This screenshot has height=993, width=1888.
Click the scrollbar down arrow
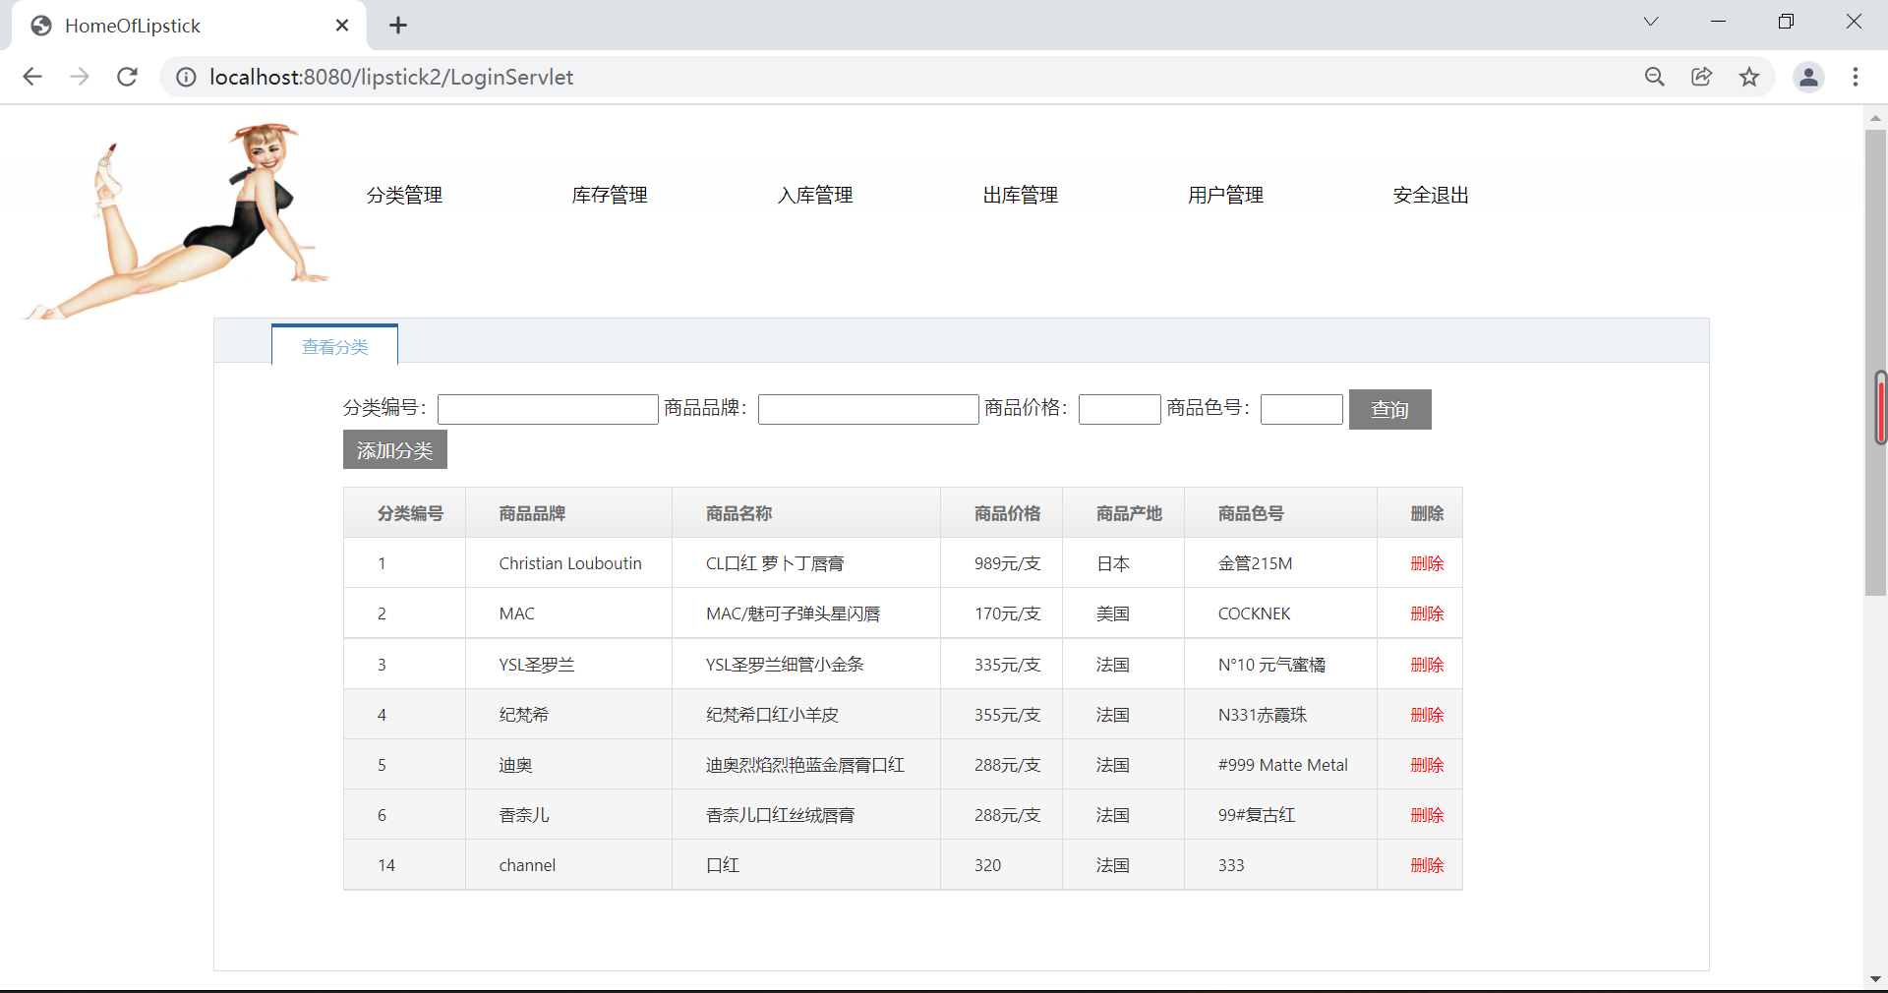(1876, 979)
